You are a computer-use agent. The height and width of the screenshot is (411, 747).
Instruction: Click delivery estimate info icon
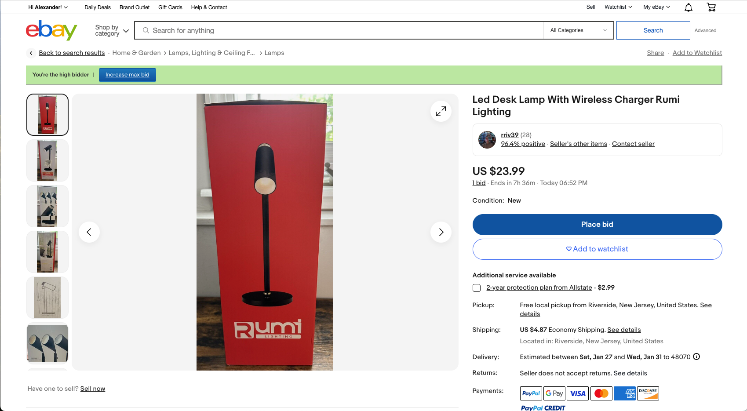[x=696, y=356]
